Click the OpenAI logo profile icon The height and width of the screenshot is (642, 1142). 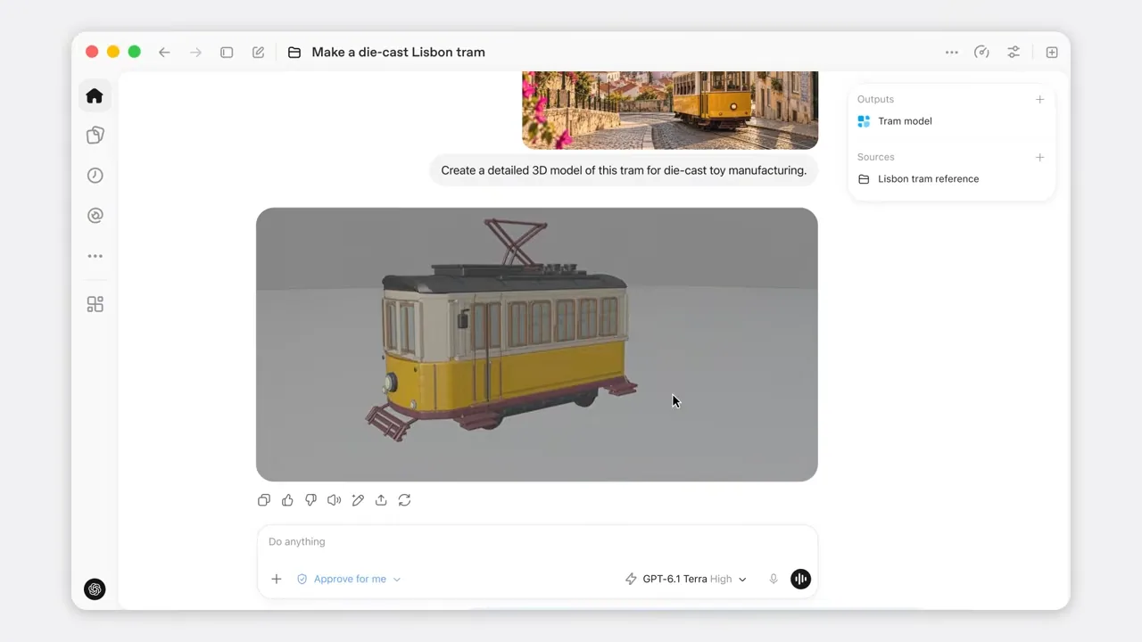95,589
